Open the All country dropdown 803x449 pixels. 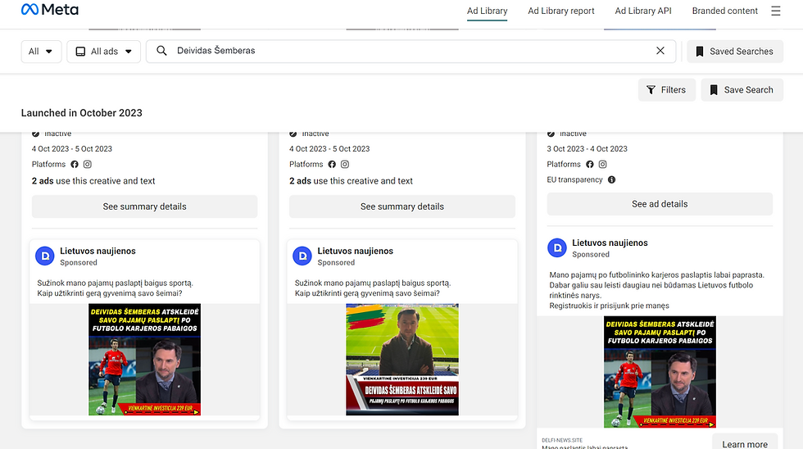(x=41, y=51)
